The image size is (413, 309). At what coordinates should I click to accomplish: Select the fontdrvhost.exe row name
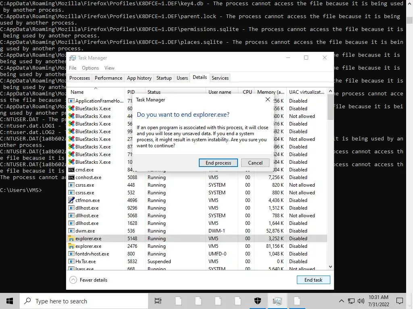pos(92,253)
